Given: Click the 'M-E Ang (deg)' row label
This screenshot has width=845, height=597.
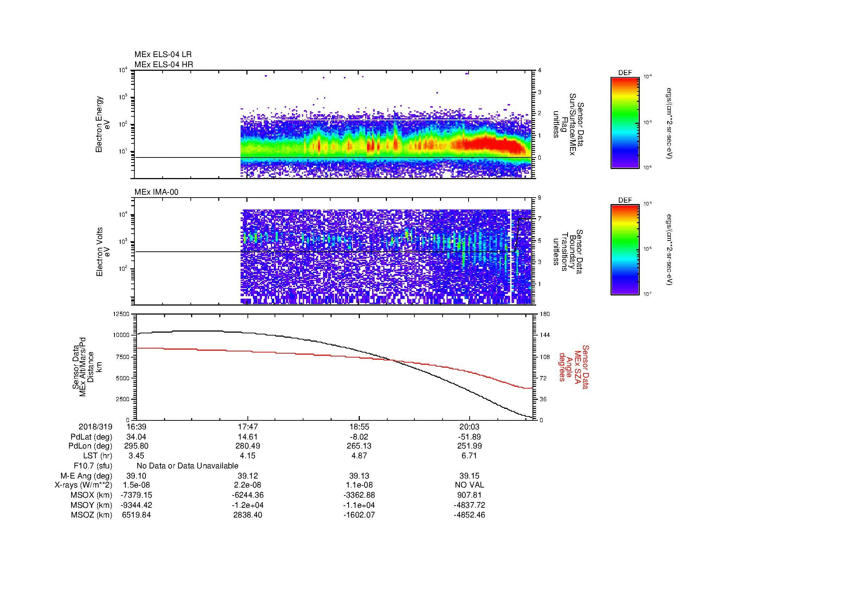Looking at the screenshot, I should (86, 476).
